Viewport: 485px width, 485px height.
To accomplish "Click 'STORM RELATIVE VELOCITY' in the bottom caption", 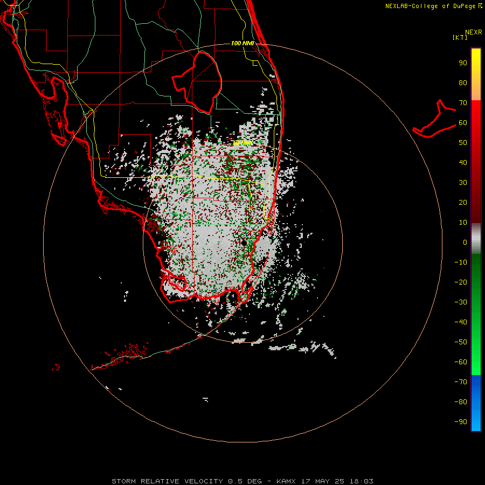I will [167, 481].
